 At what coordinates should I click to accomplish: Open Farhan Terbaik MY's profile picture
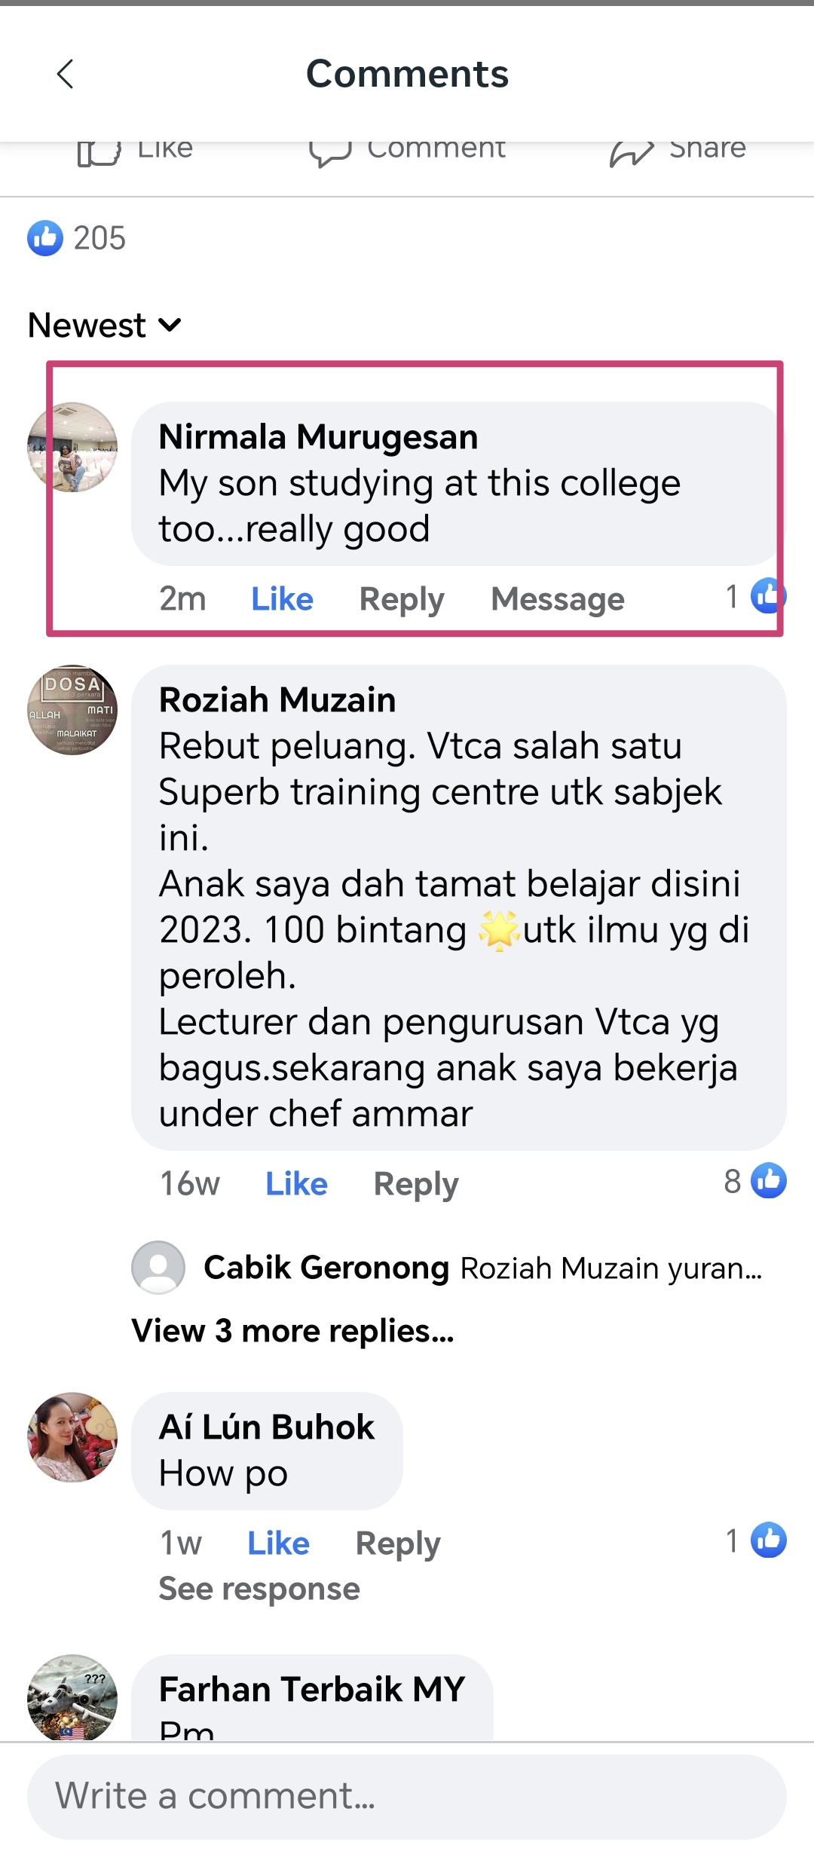[x=72, y=1697]
